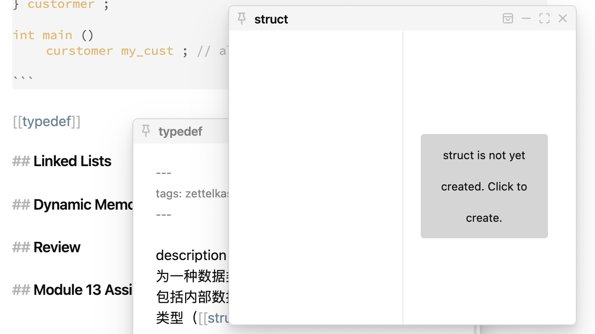Viewport: 595px width, 334px height.
Task: Expand the struct popover to fullscreen
Action: pos(544,18)
